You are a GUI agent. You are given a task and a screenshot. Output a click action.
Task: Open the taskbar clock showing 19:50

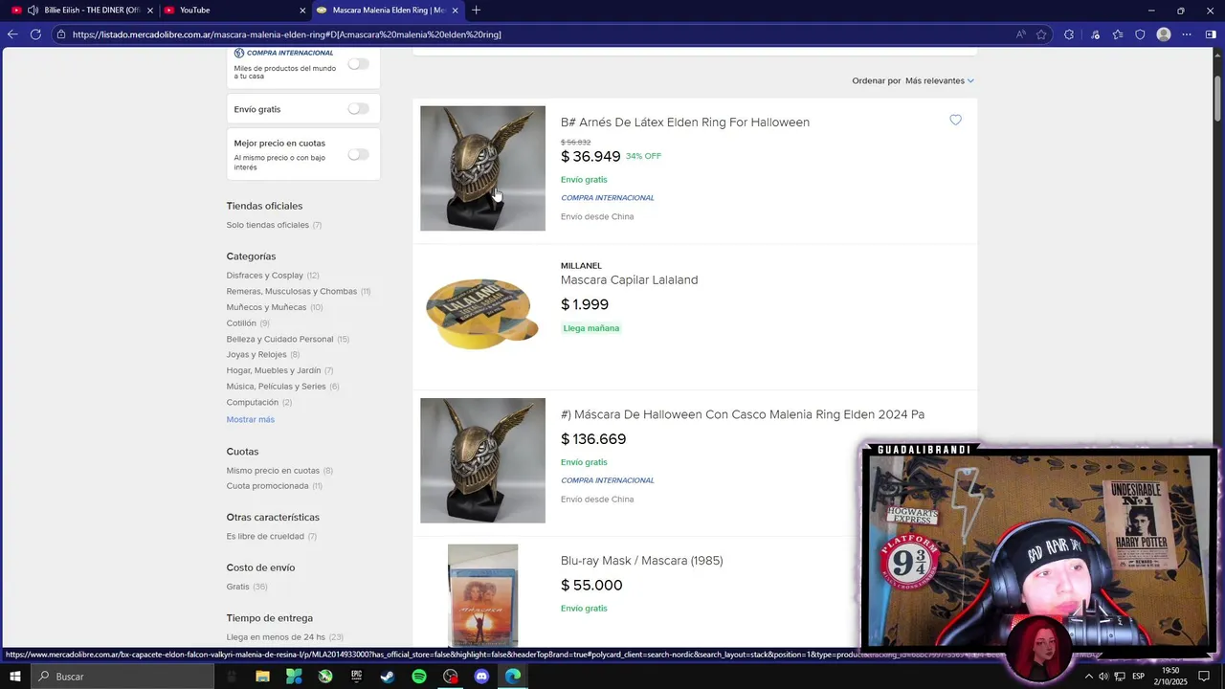coord(1169,677)
